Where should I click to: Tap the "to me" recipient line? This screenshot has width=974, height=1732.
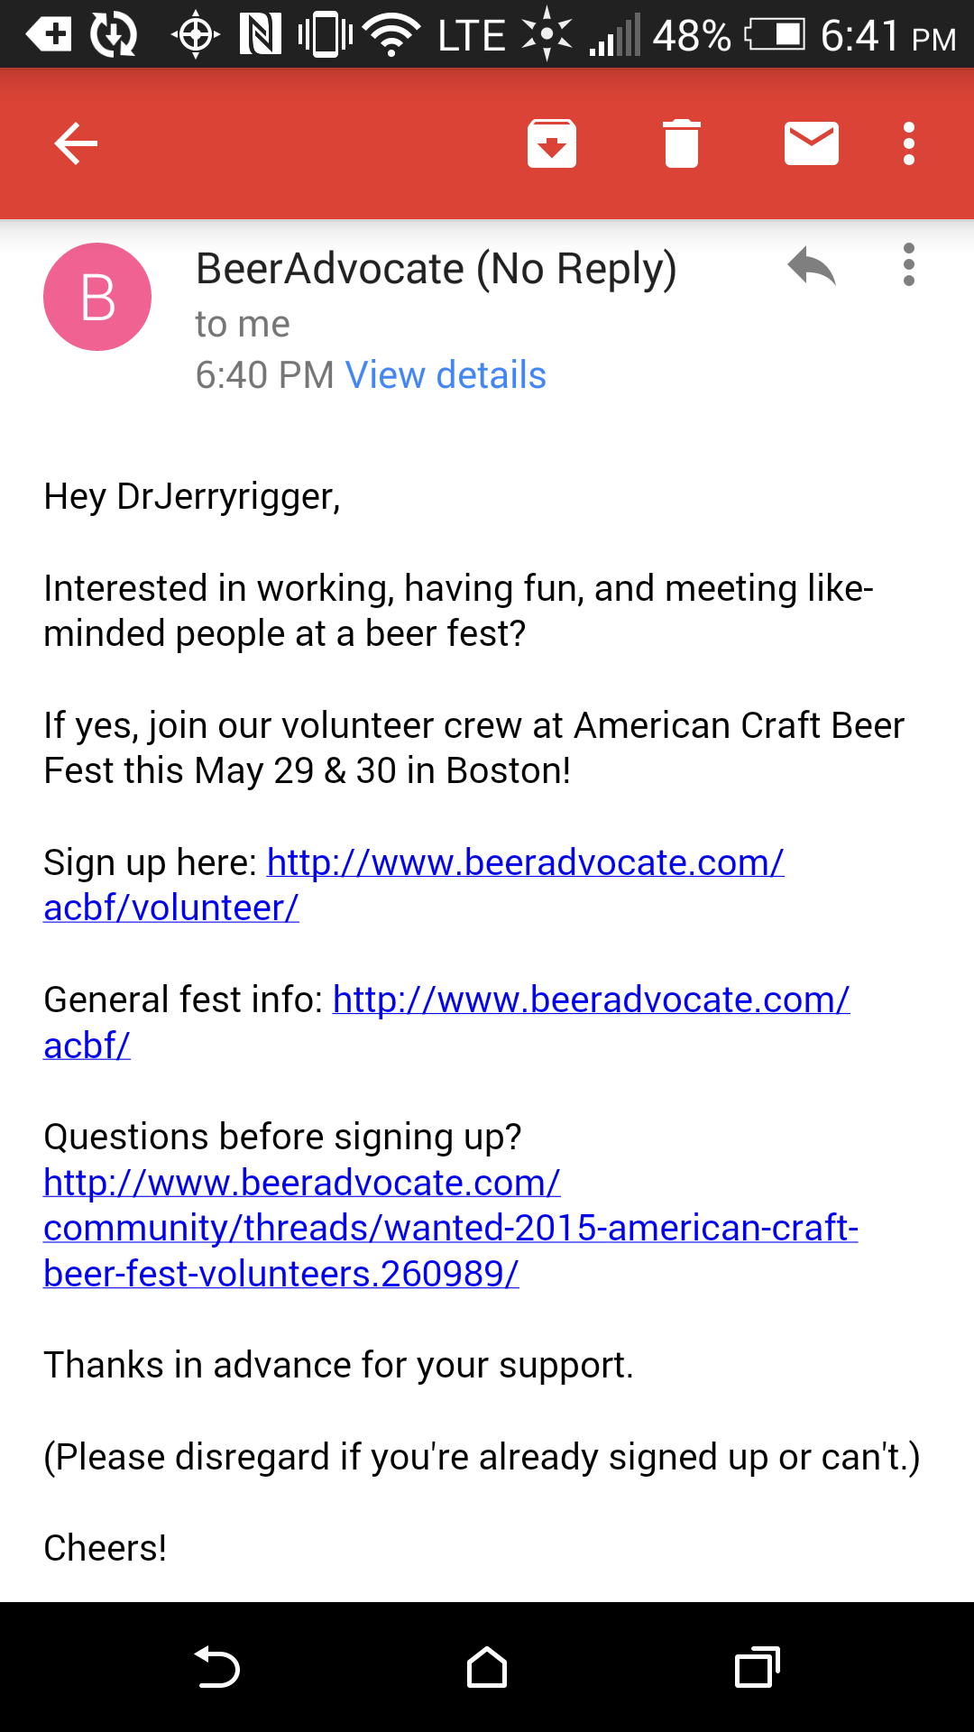(x=243, y=324)
